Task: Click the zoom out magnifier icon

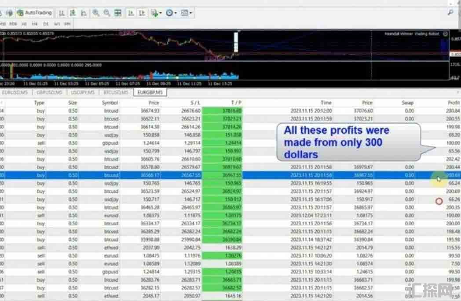Action: coord(106,13)
